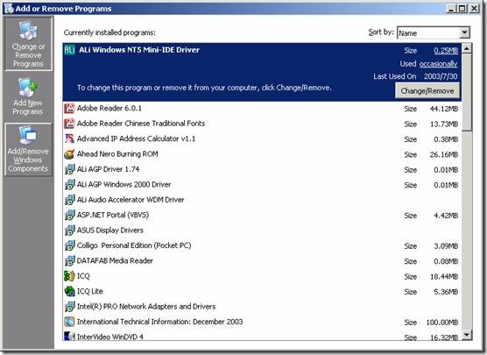Select ALi AGP Driver 1.74
487x355 pixels.
[x=108, y=169]
